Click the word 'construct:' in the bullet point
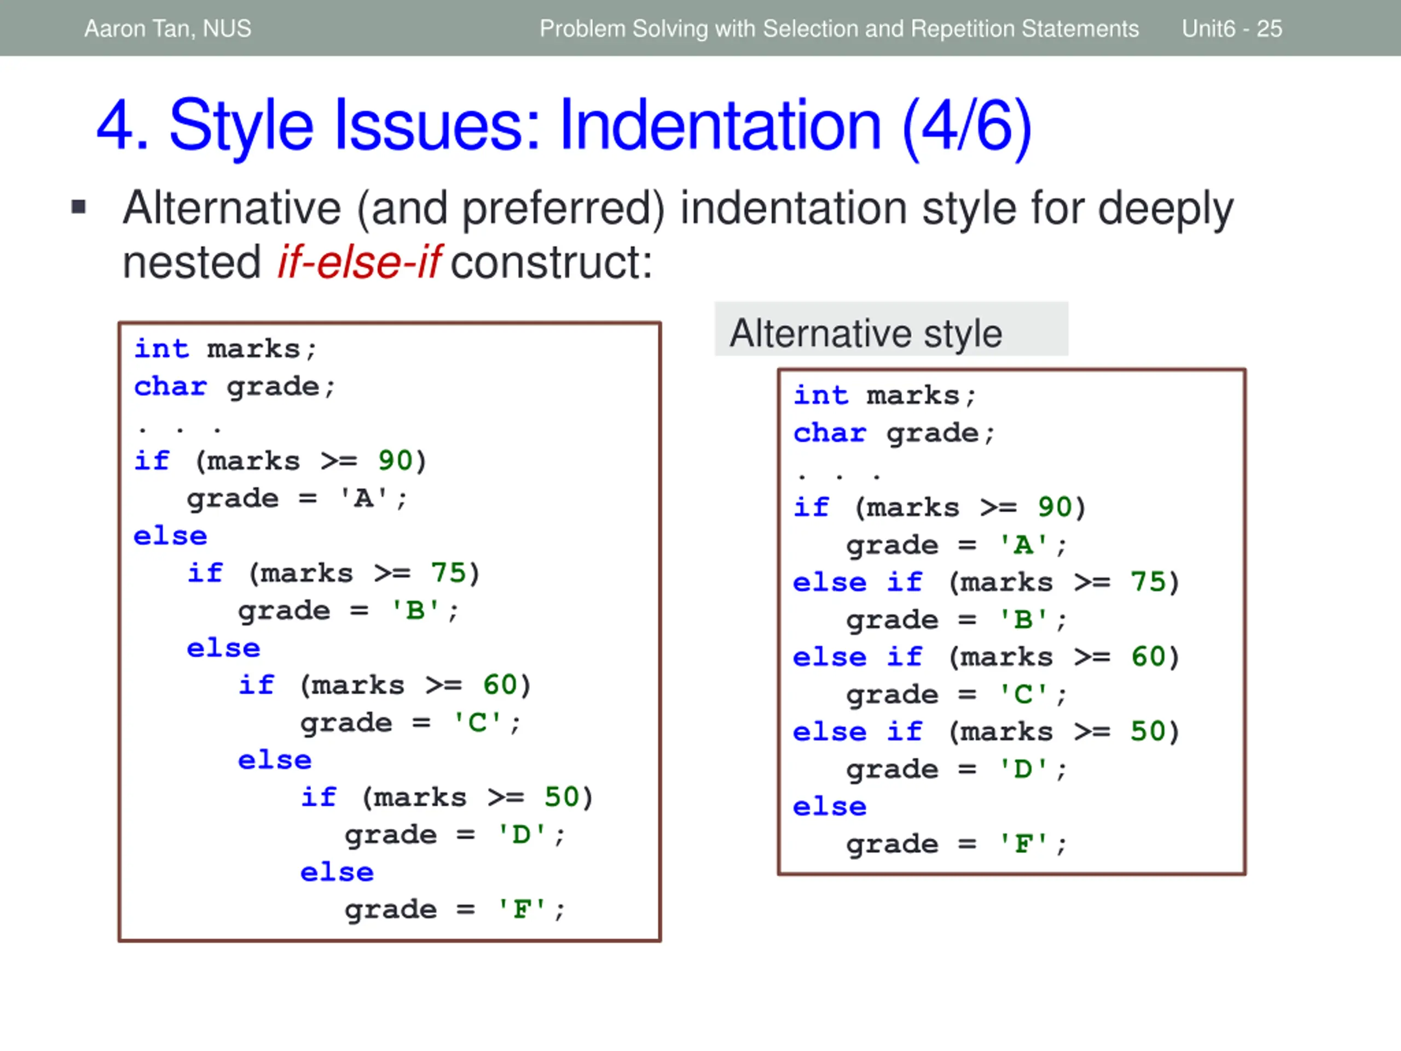The width and height of the screenshot is (1401, 1051). [552, 262]
